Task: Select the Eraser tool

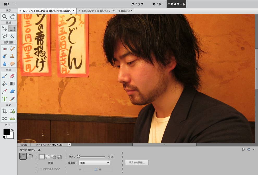Action: coord(12,76)
